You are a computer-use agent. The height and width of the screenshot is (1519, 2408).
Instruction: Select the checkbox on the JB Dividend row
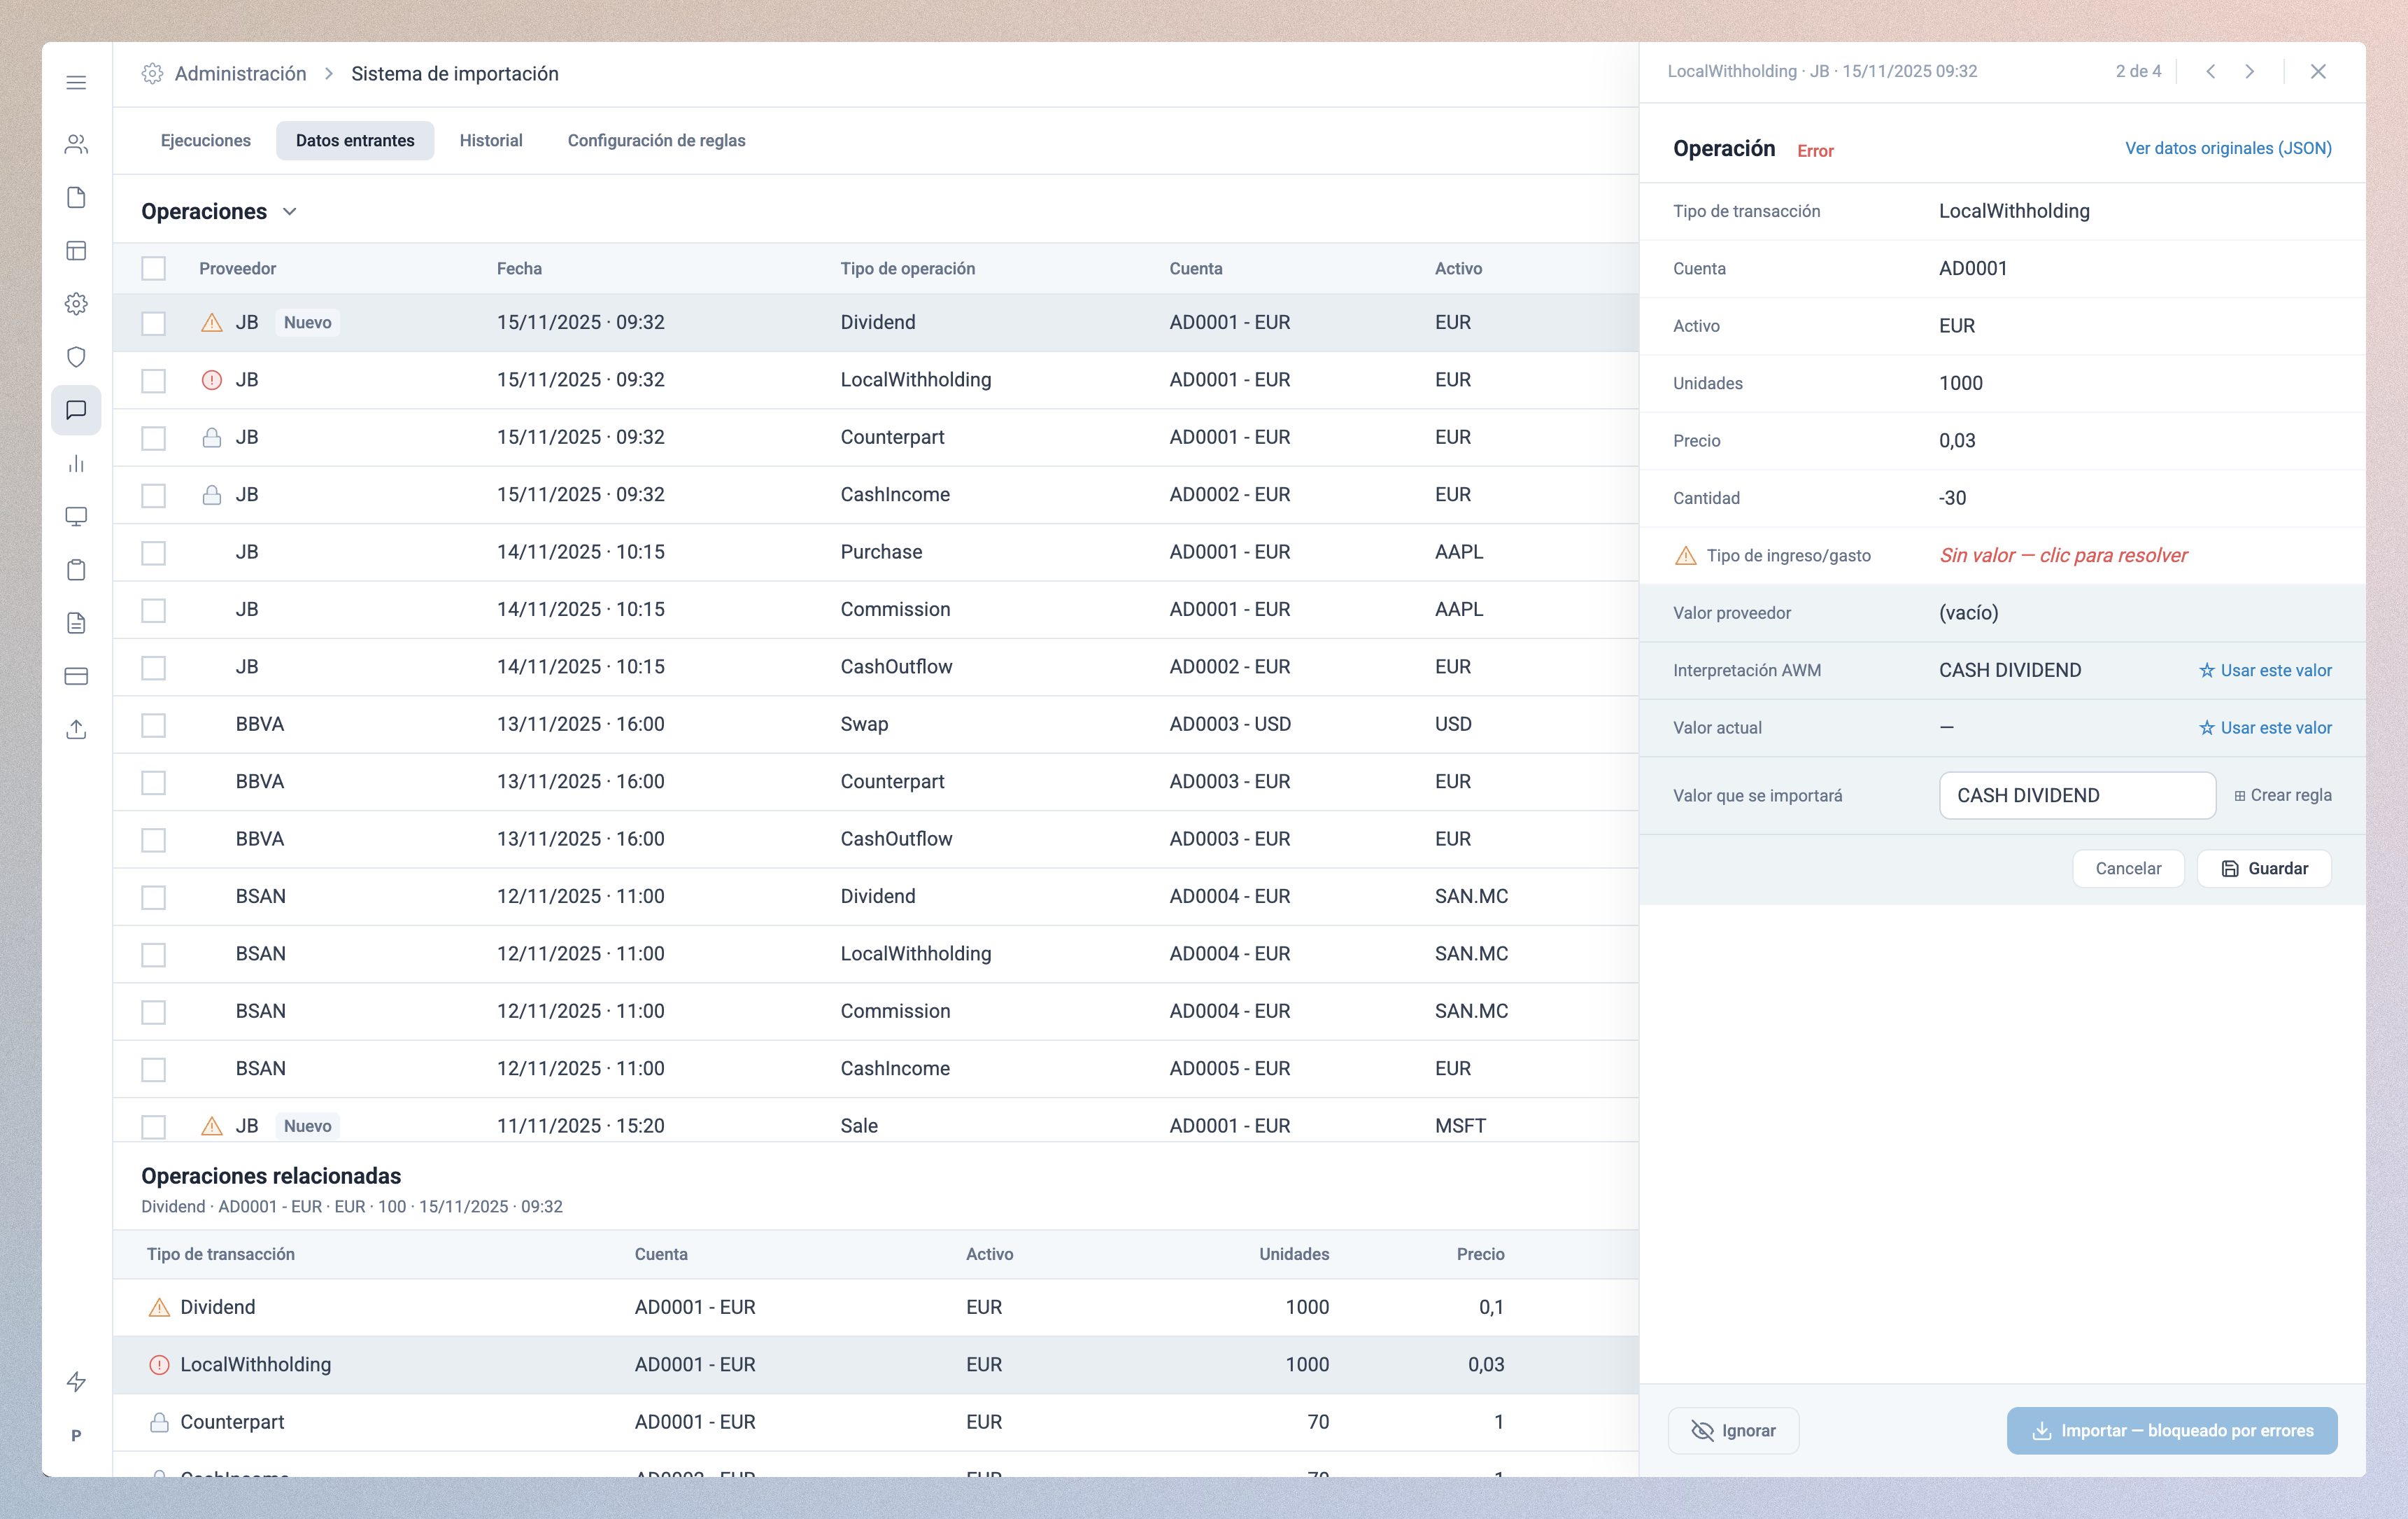(x=154, y=322)
